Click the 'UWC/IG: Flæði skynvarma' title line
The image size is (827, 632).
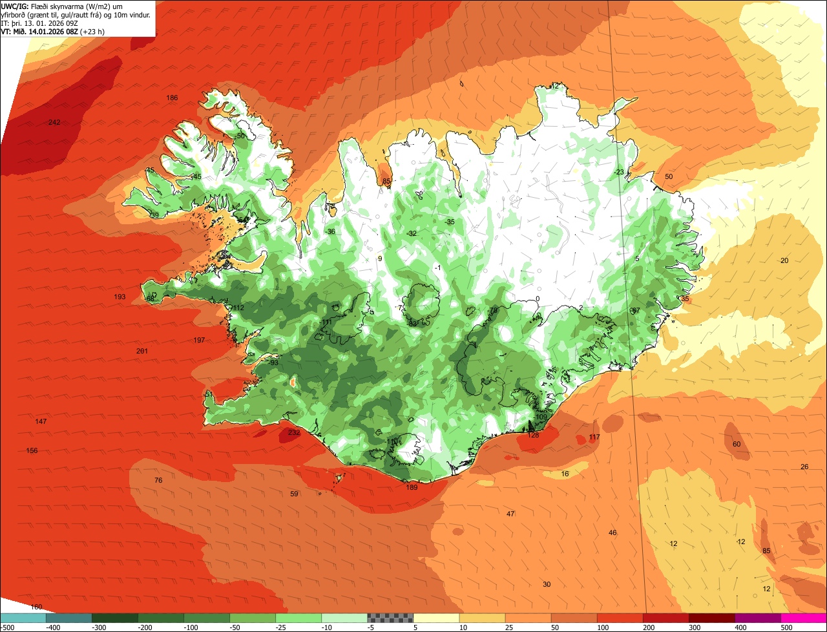tap(62, 6)
